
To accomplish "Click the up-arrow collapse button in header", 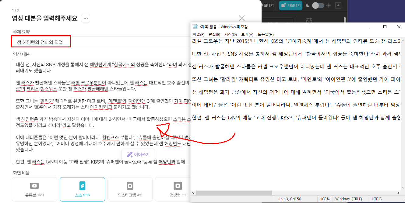I will [x=338, y=5].
